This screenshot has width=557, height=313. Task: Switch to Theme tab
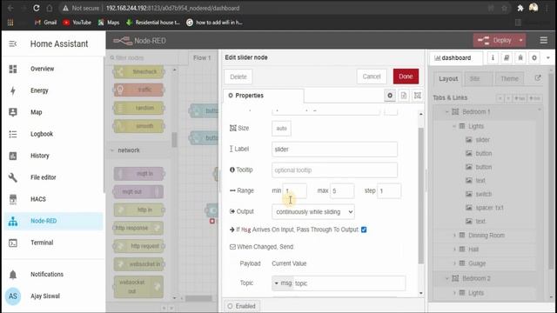pyautogui.click(x=509, y=79)
